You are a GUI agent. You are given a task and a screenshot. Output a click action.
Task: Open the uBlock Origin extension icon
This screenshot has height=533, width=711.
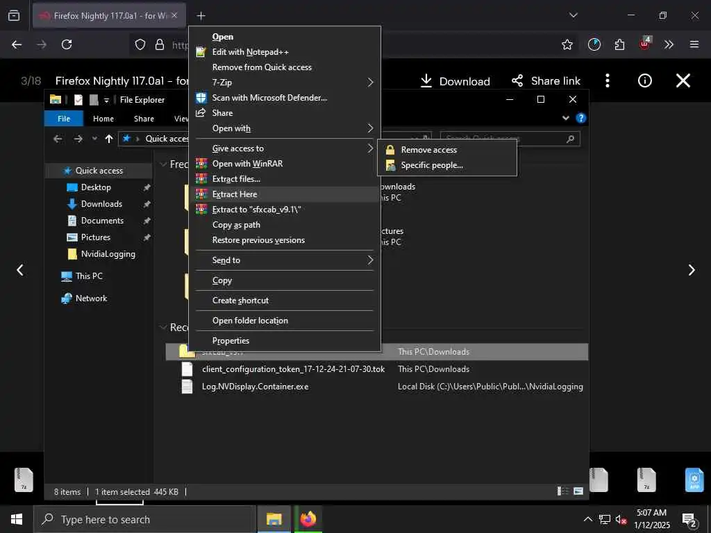pyautogui.click(x=645, y=44)
